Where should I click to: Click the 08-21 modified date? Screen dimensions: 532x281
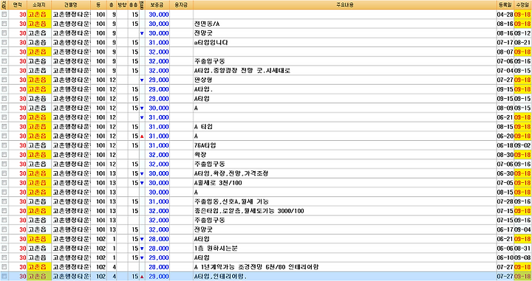tap(522, 43)
